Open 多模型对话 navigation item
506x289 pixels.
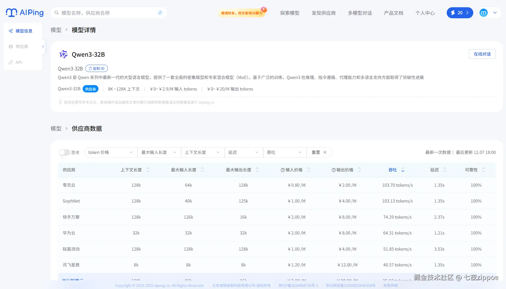[x=360, y=13]
